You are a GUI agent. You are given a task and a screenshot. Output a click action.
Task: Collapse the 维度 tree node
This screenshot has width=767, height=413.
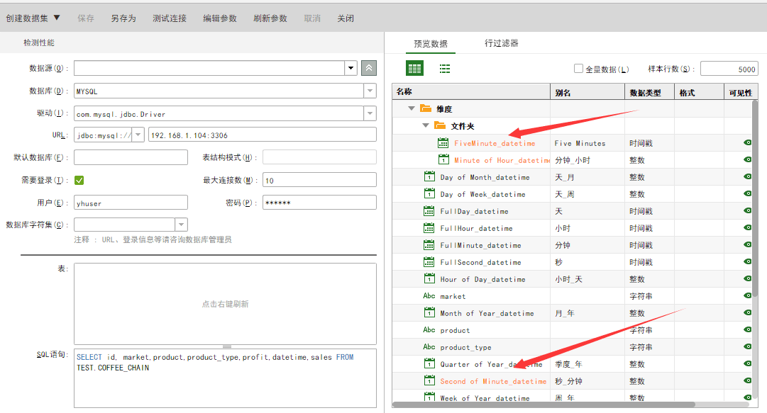(x=412, y=109)
